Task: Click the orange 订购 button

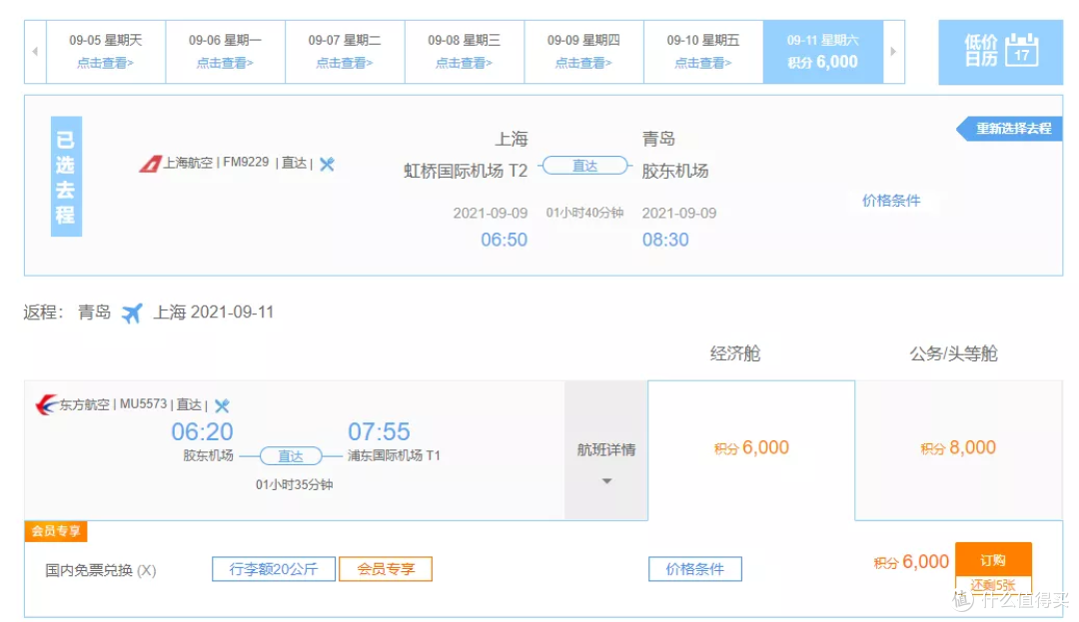Action: click(x=993, y=560)
